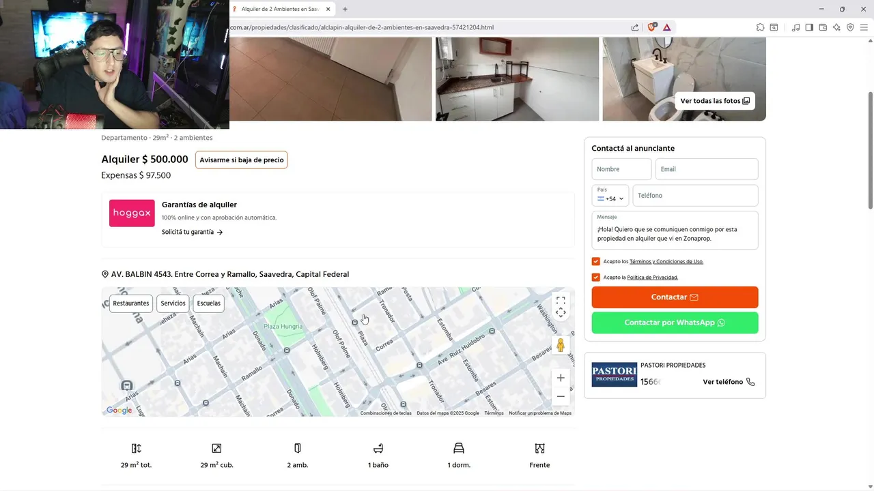Image resolution: width=874 pixels, height=491 pixels.
Task: Open the browser hamburger menu
Action: 864,27
